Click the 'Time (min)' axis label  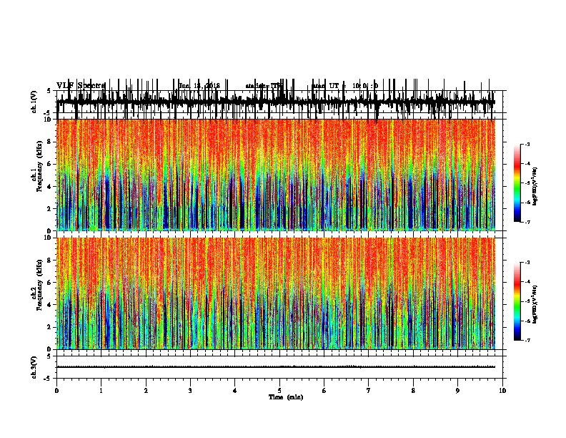pos(286,397)
